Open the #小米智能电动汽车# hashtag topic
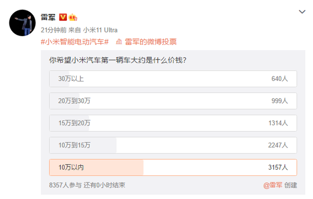The height and width of the screenshot is (199, 313). pyautogui.click(x=75, y=42)
